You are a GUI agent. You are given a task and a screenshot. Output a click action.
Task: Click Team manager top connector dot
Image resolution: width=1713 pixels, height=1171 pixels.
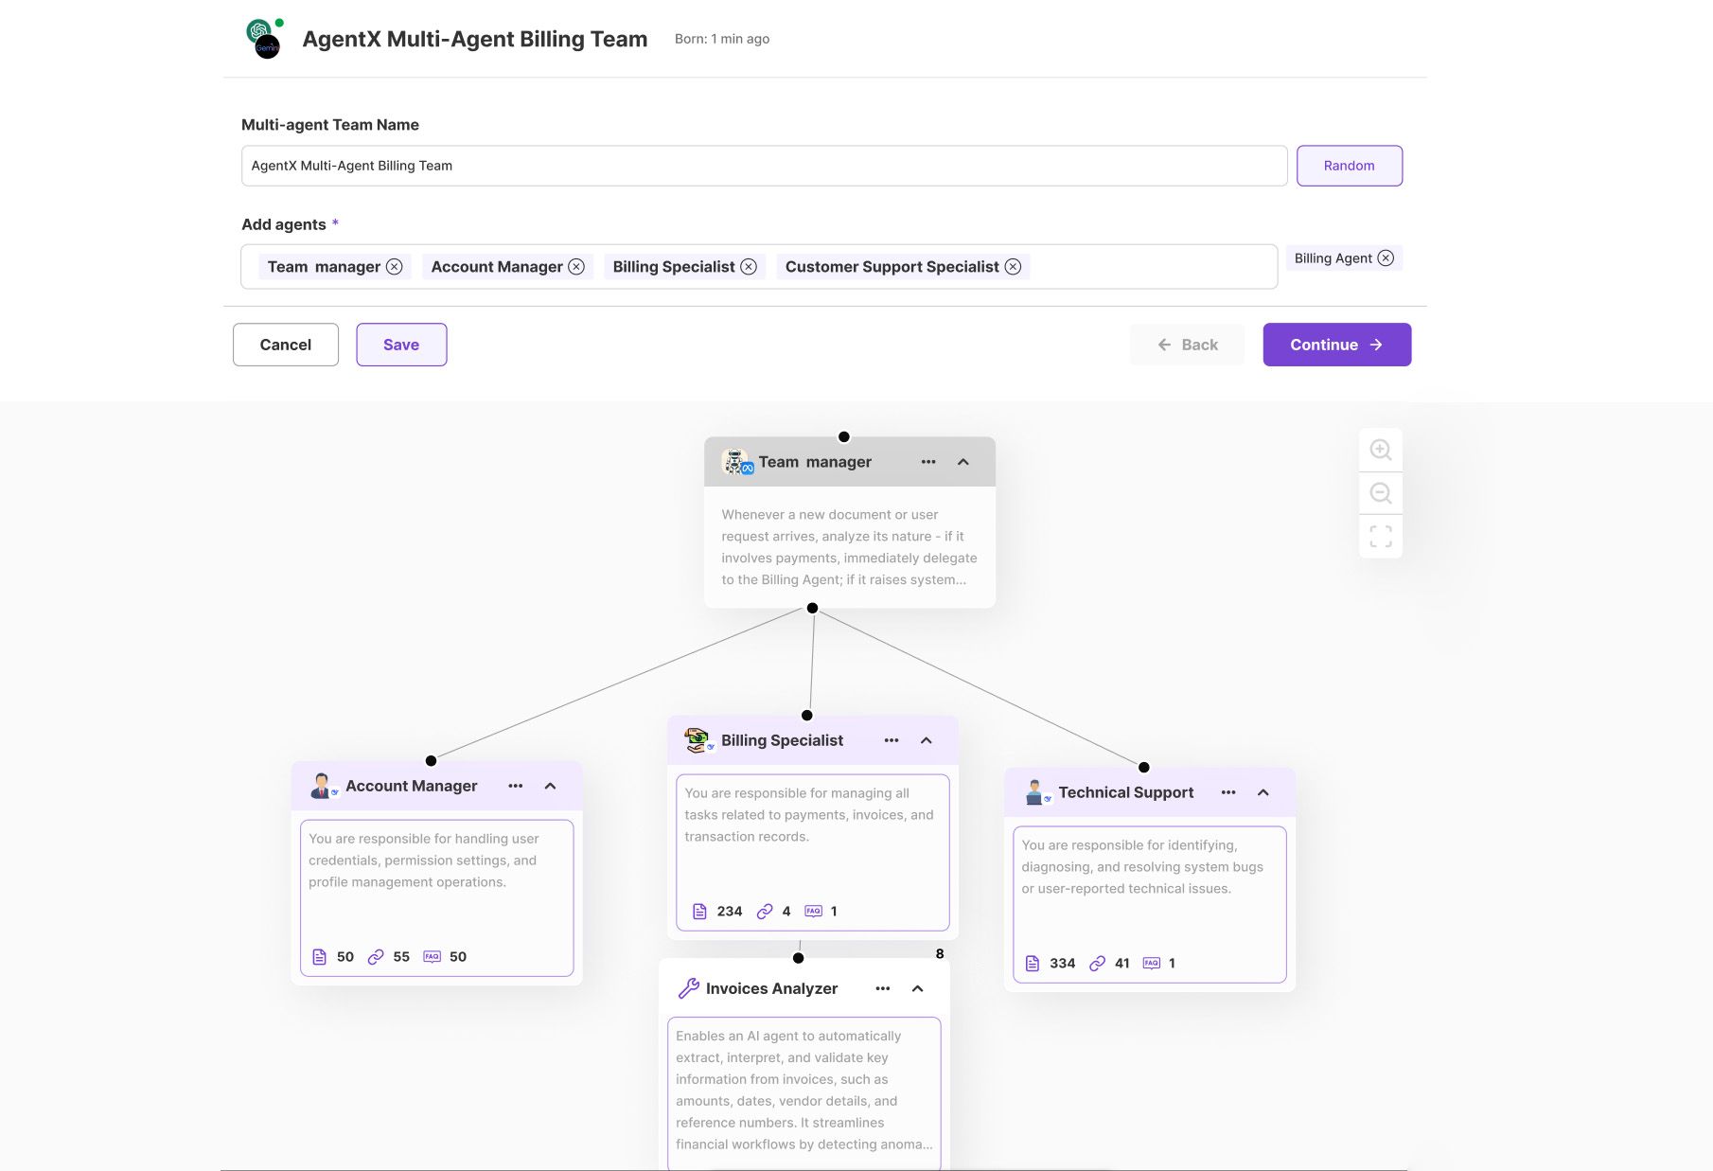pos(844,437)
